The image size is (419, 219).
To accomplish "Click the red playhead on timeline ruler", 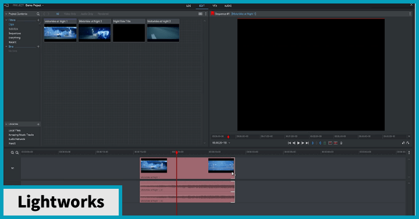I will (177, 152).
